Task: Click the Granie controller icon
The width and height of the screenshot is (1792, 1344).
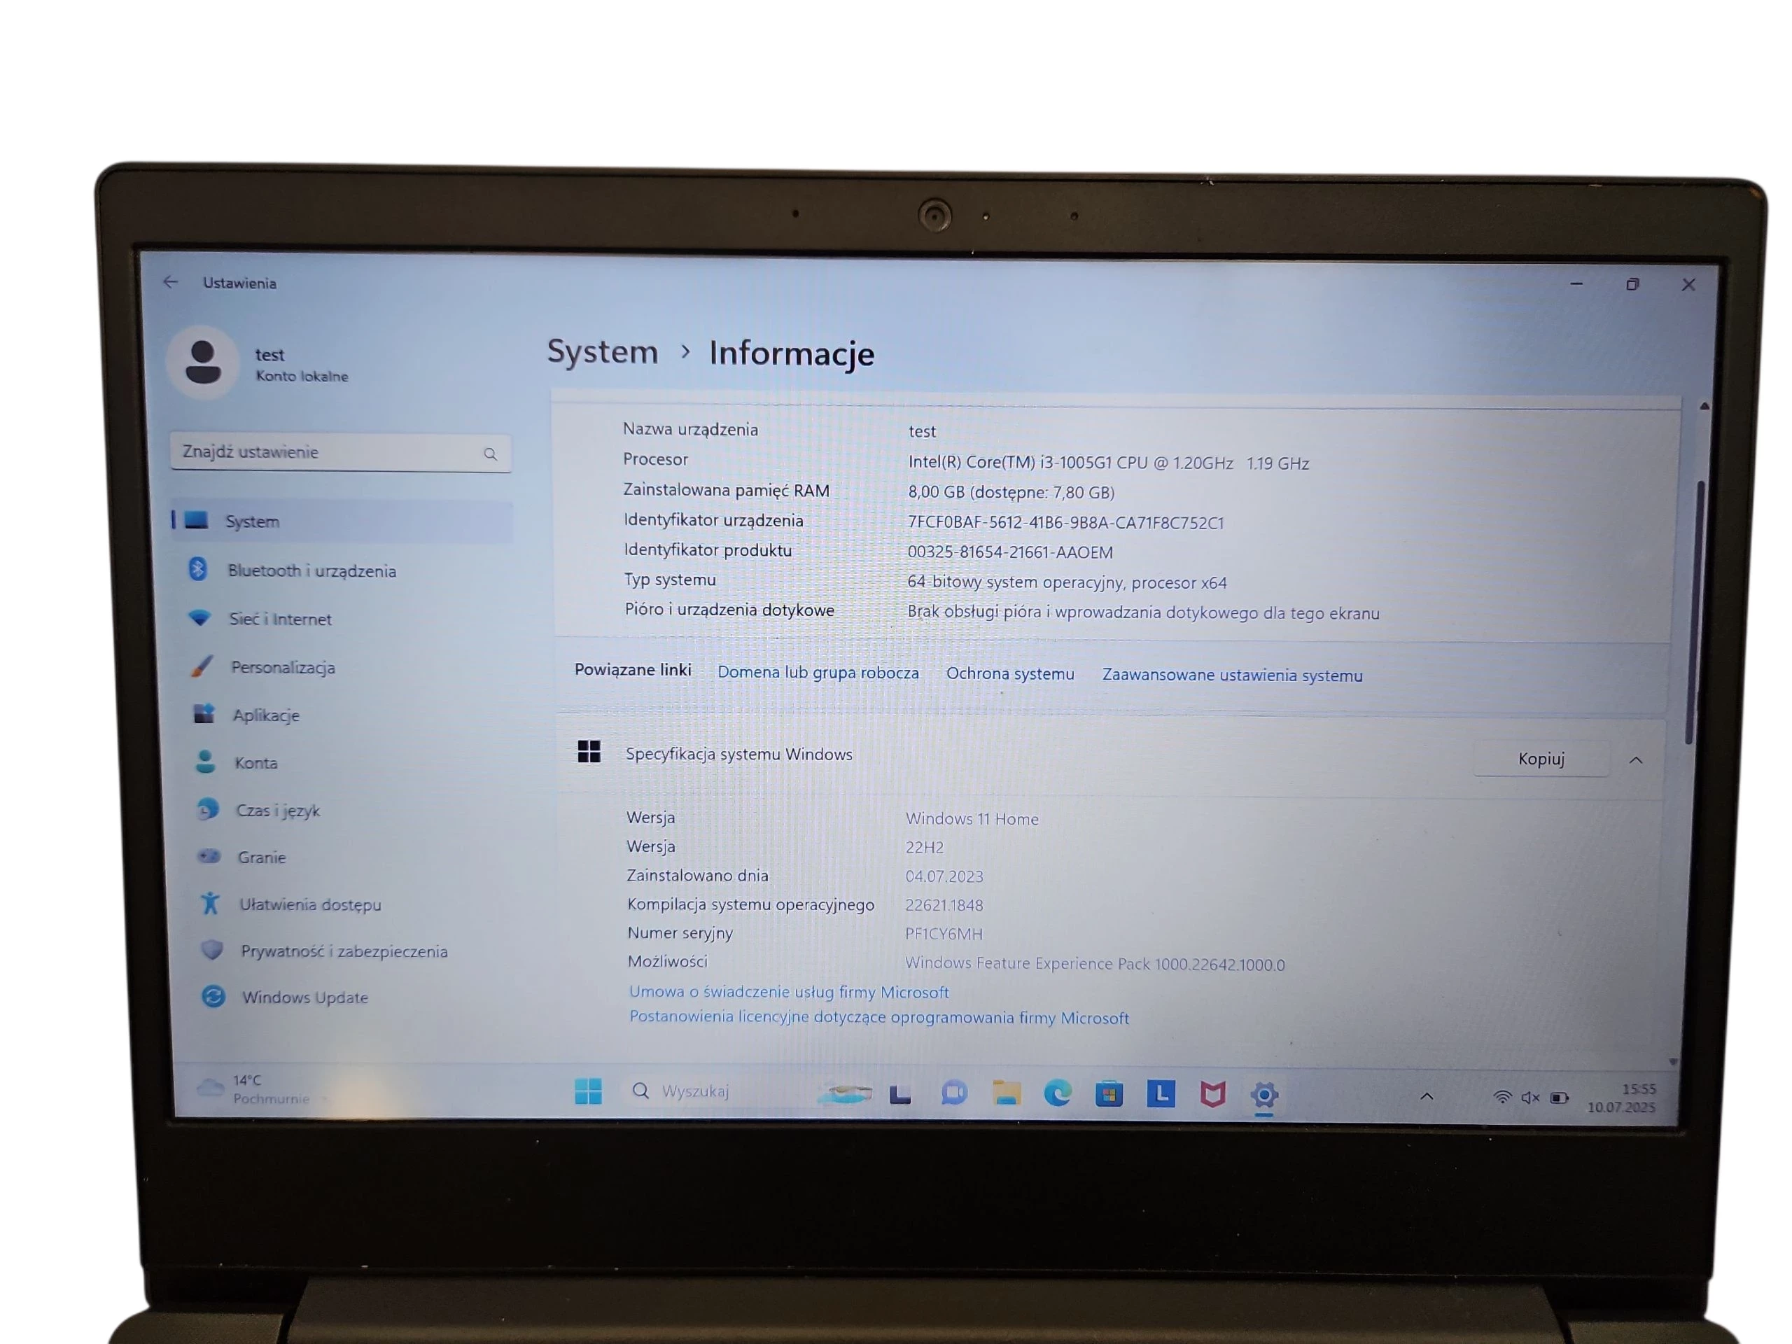Action: click(x=210, y=855)
